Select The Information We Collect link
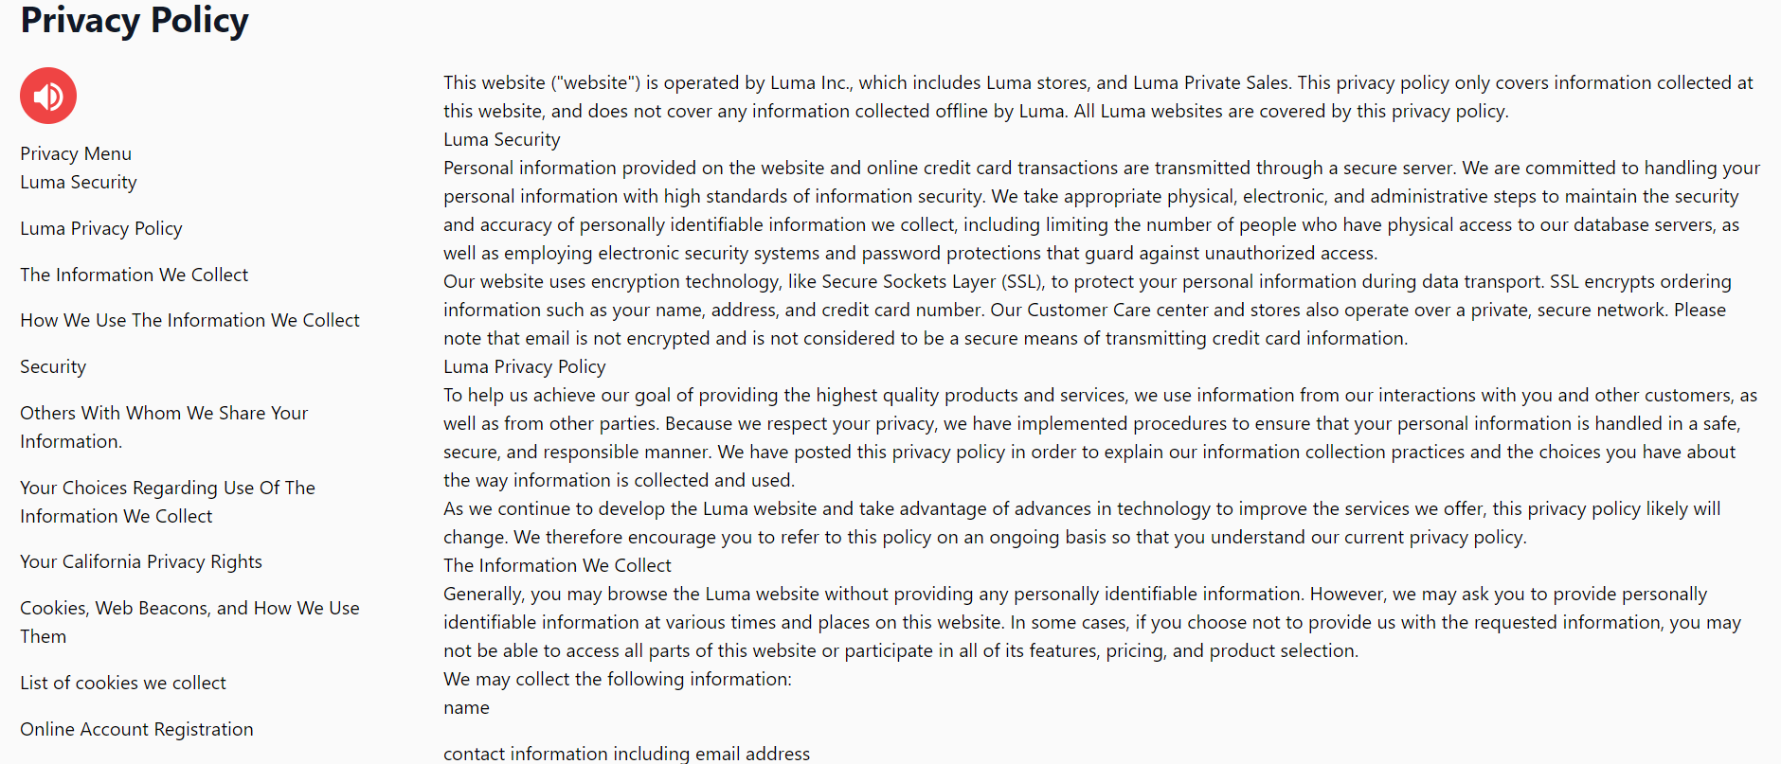1781x764 pixels. [x=134, y=275]
